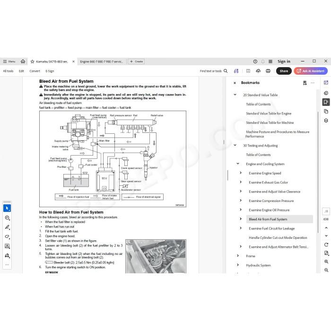The width and height of the screenshot is (331, 331).
Task: Select the highlight pen tool
Action: [x=7, y=227]
